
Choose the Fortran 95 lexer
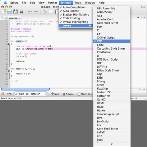(x=112, y=96)
